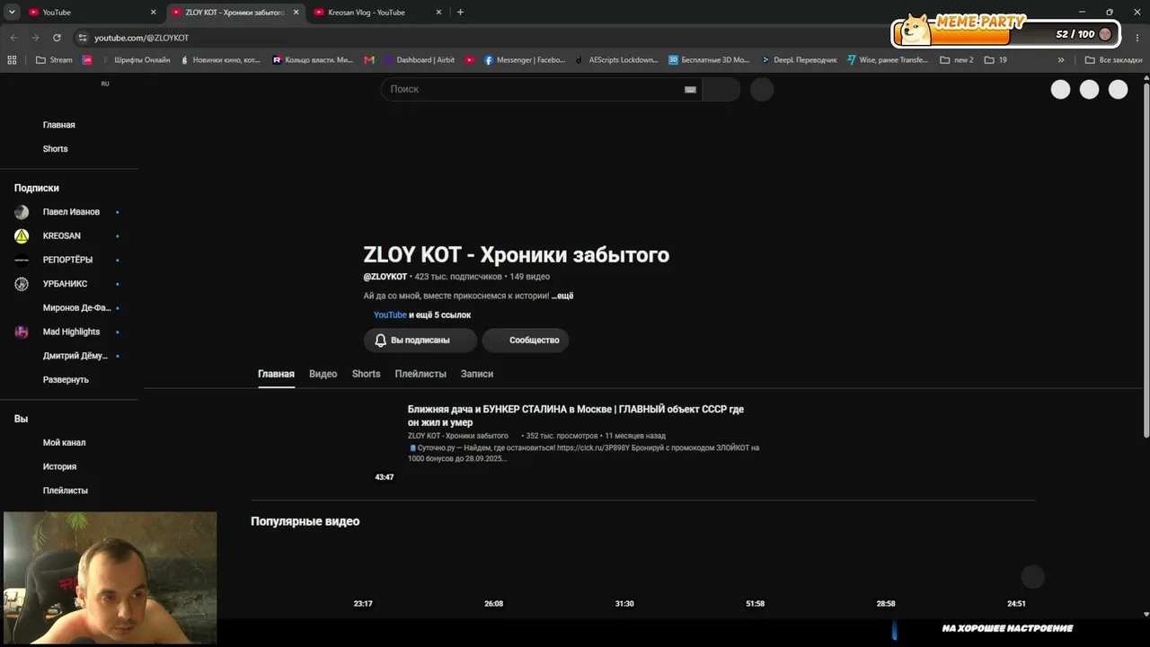Open Мой канал in sidebar
The width and height of the screenshot is (1150, 647).
point(65,443)
